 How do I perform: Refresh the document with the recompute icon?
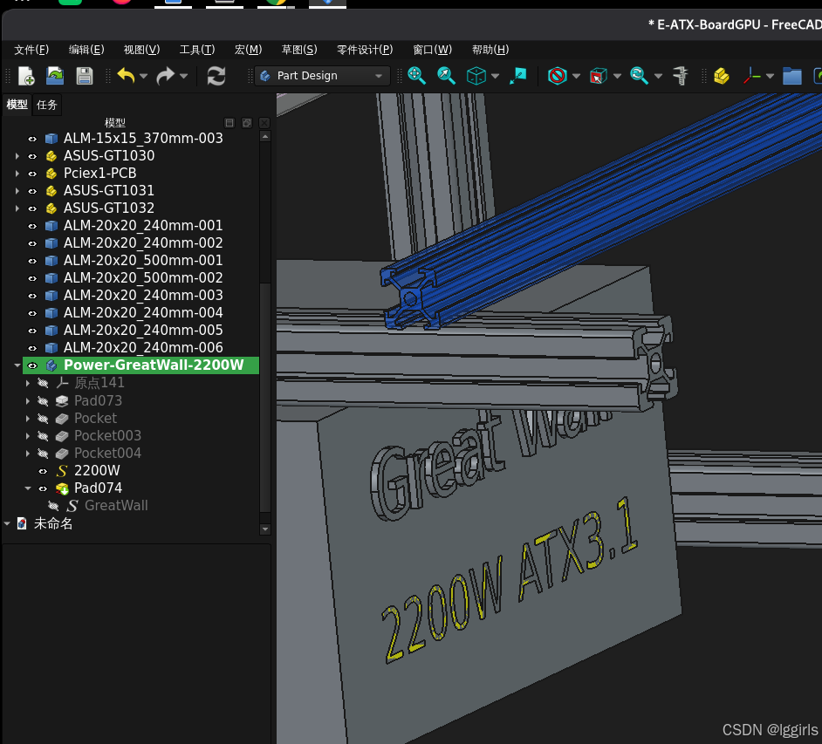pos(216,76)
